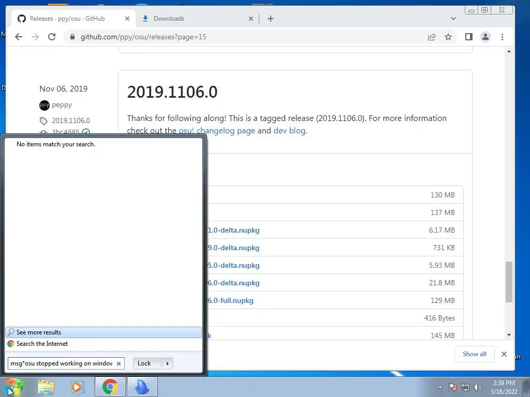The width and height of the screenshot is (530, 397).
Task: Share this page using the share icon
Action: (x=432, y=37)
